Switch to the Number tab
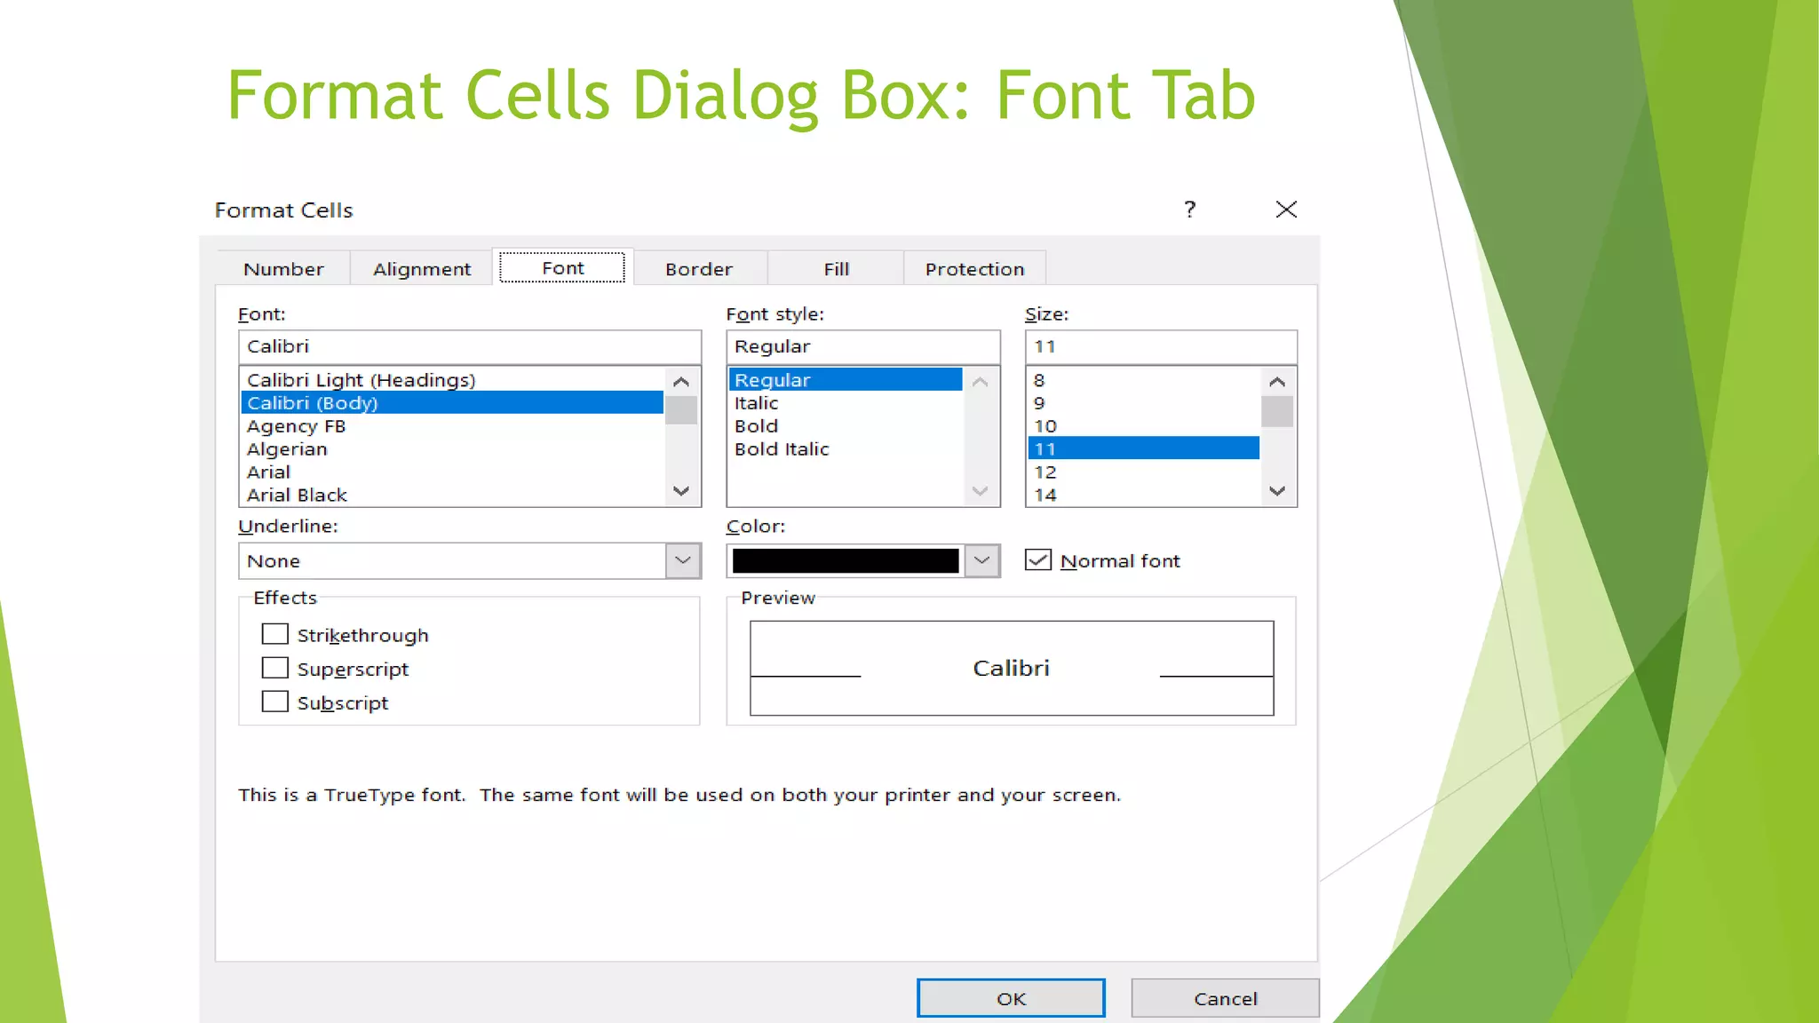 point(283,269)
